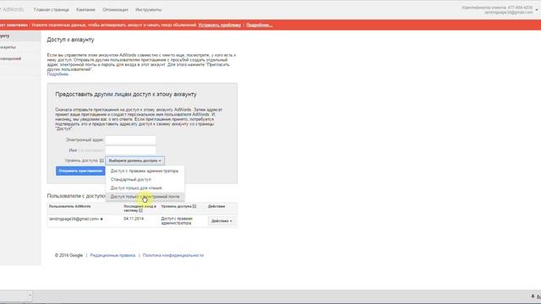Select second left sidebar item ending 'аккаунты'

20,47
